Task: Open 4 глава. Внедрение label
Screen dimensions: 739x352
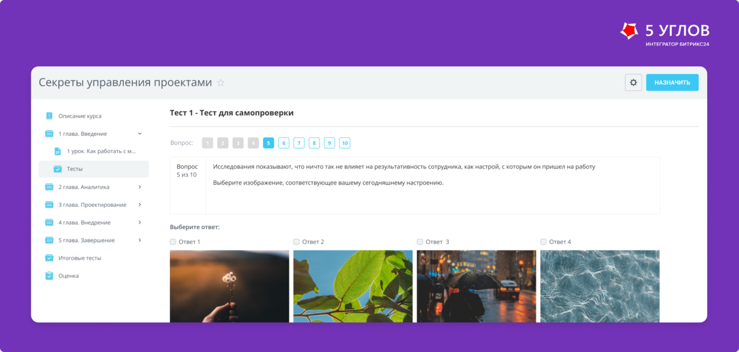Action: pyautogui.click(x=84, y=223)
